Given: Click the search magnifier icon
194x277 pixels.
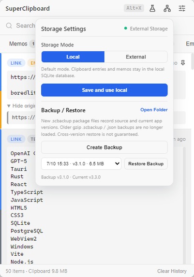Looking at the screenshot, I should [x=9, y=26].
